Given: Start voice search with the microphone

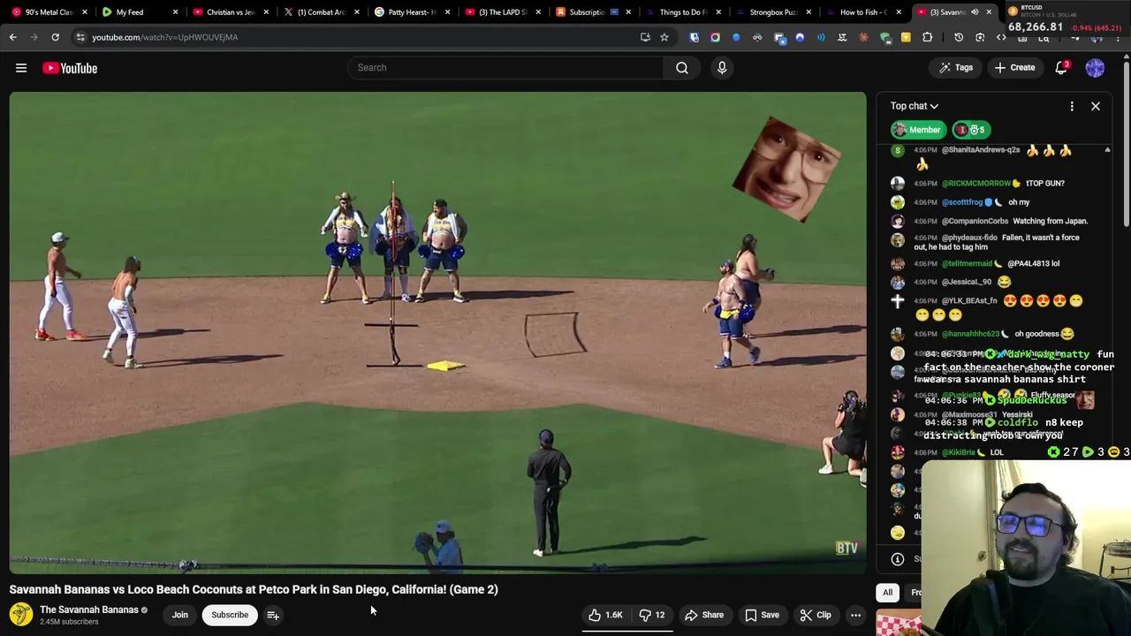Looking at the screenshot, I should tap(722, 68).
